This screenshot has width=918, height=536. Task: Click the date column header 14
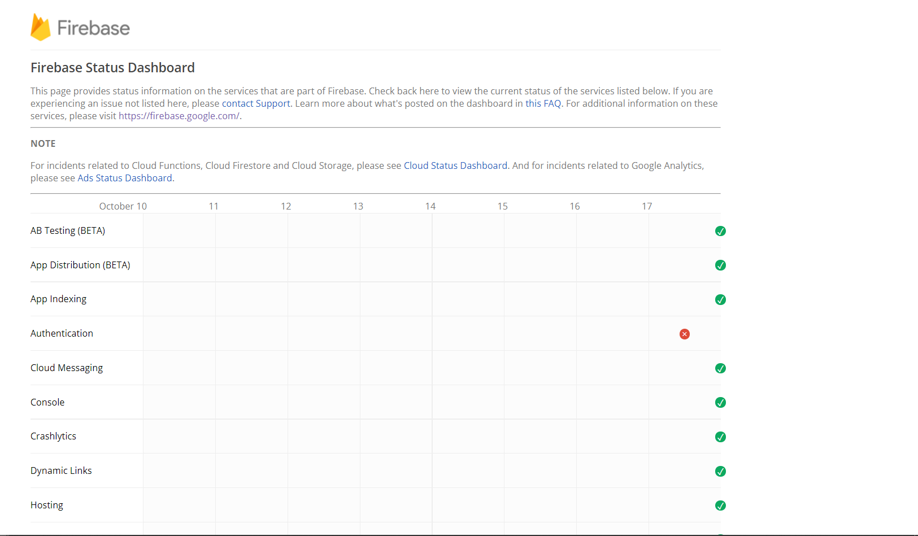click(430, 206)
